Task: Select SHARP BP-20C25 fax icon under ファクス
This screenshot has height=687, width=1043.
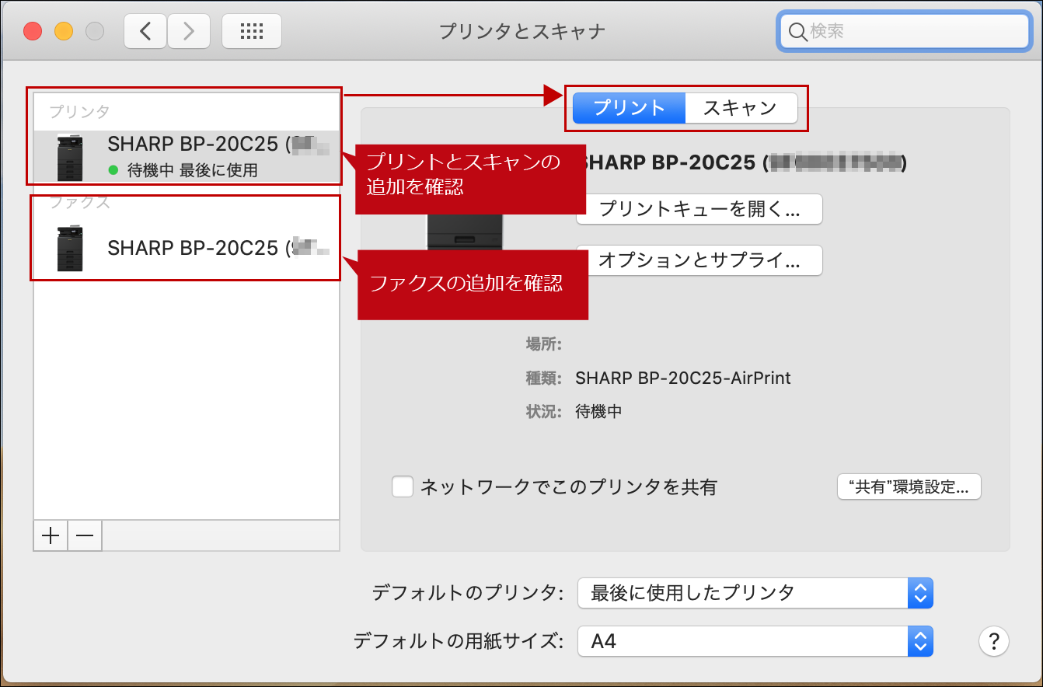Action: (70, 248)
